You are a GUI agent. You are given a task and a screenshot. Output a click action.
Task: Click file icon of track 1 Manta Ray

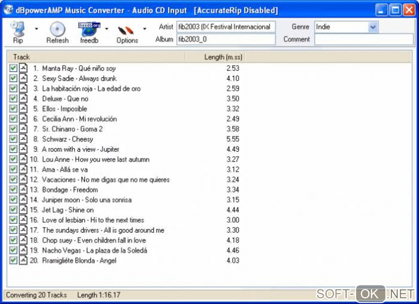tap(23, 68)
